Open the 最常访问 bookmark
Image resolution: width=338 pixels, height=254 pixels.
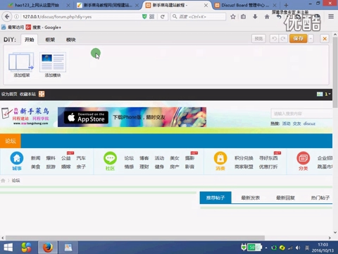pos(13,28)
